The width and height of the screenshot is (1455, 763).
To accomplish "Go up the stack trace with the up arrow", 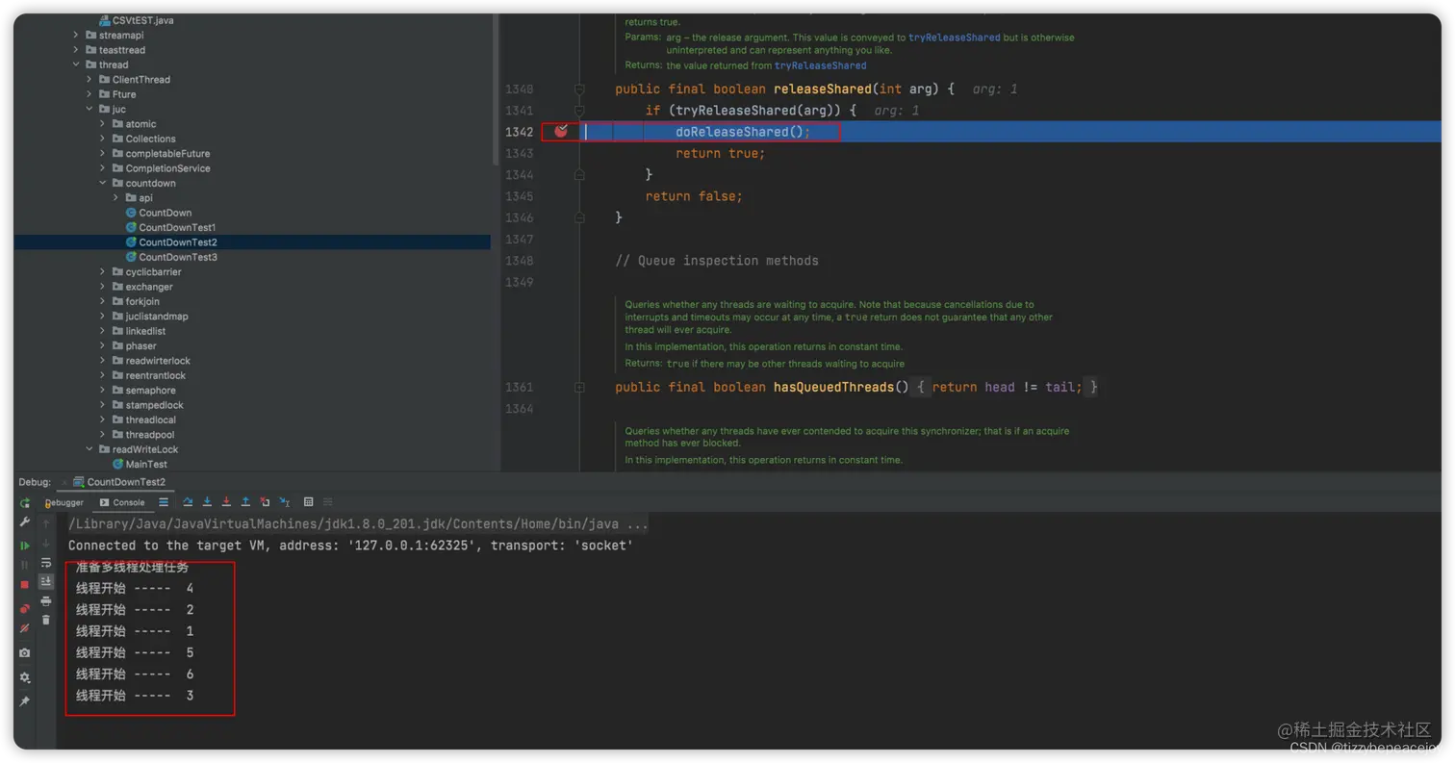I will [x=46, y=523].
